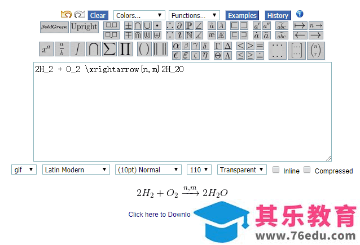This screenshot has height=245, width=360.
Task: Insert the dots array matrix template
Action: pos(278,51)
